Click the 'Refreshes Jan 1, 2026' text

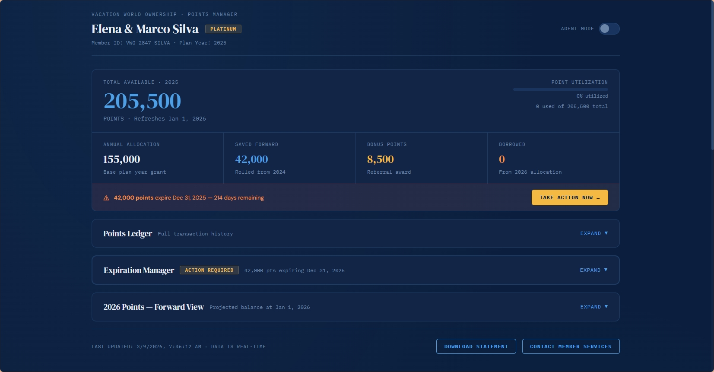tap(170, 119)
